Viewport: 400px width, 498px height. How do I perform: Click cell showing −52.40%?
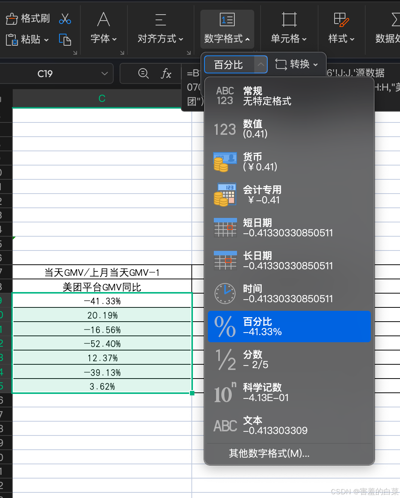click(102, 343)
